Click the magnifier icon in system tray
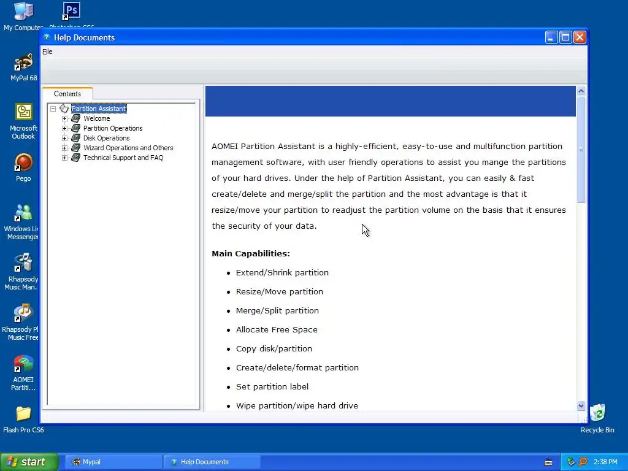 (x=583, y=462)
